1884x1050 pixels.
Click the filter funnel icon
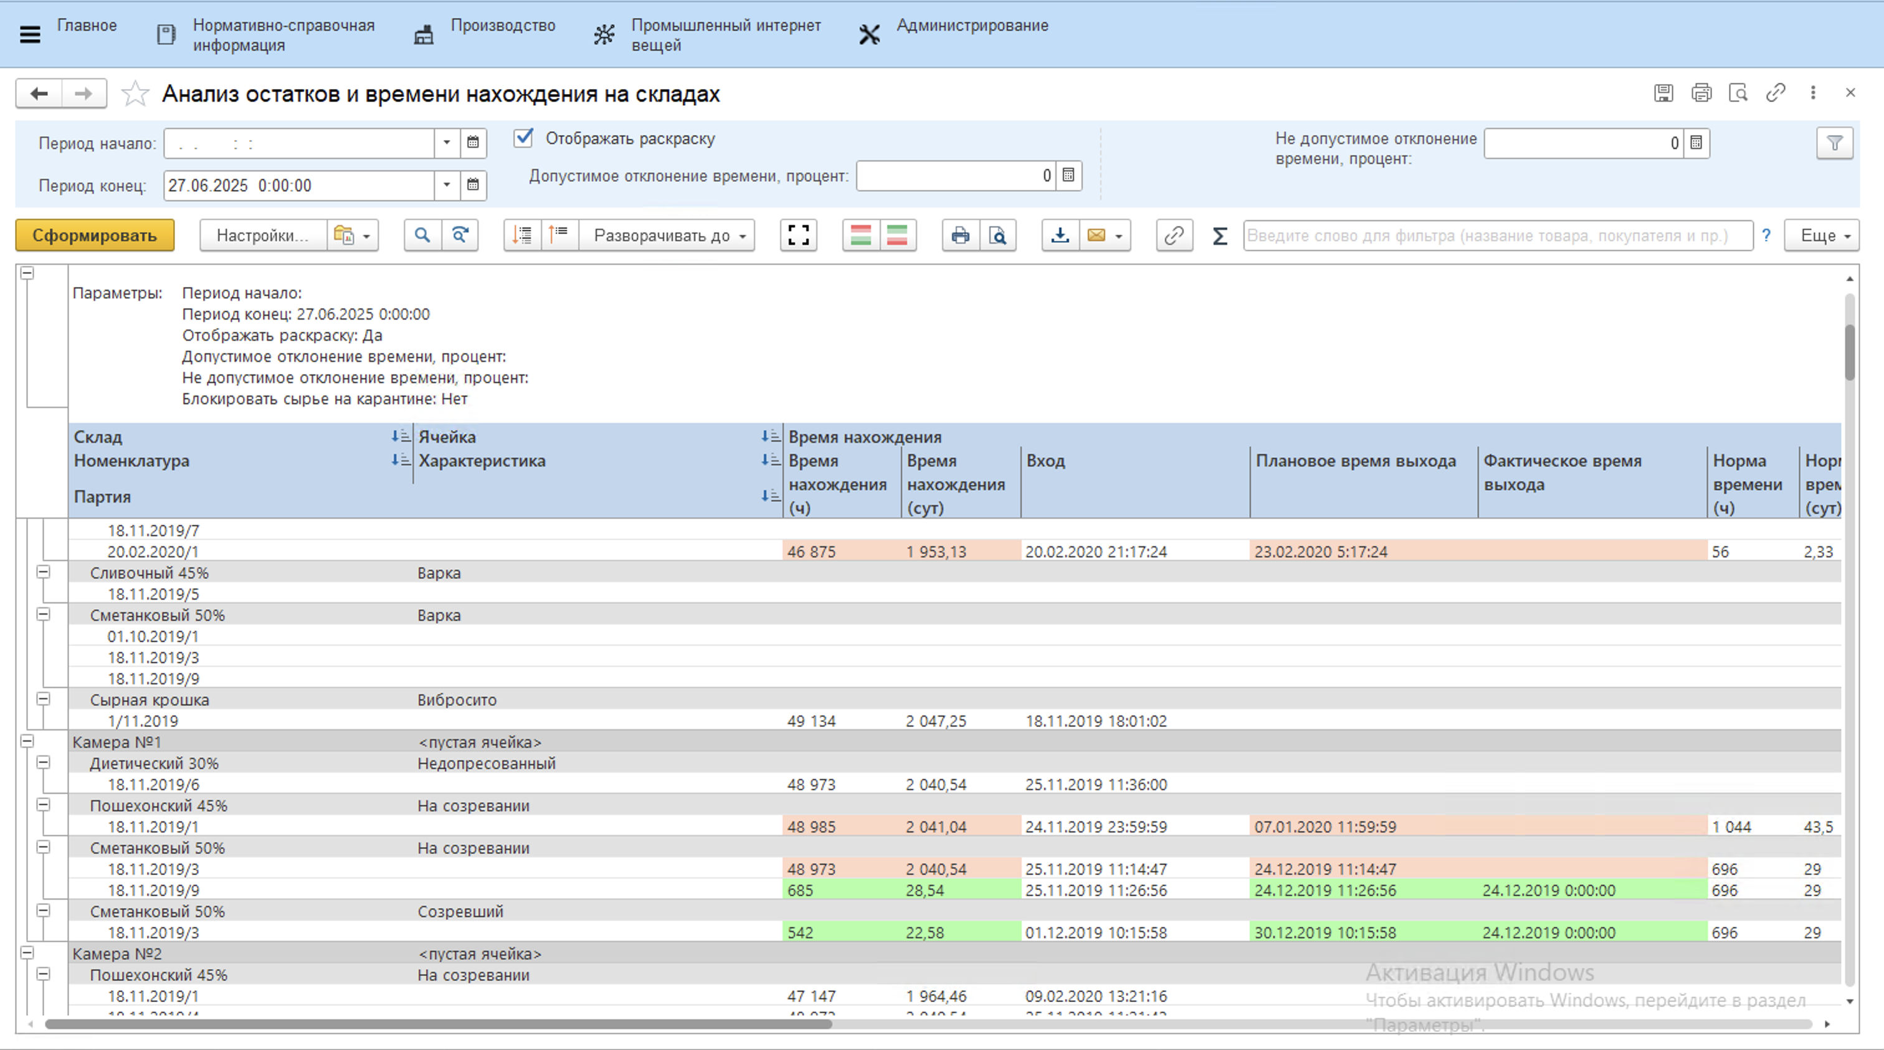click(1834, 143)
